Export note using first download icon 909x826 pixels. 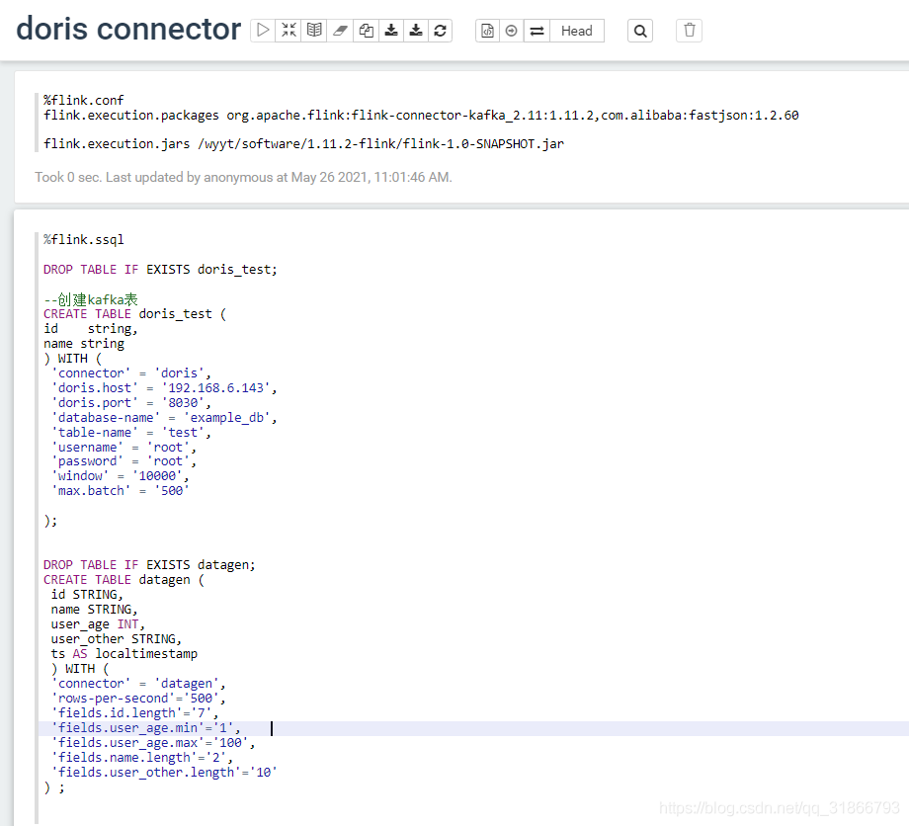click(x=391, y=31)
